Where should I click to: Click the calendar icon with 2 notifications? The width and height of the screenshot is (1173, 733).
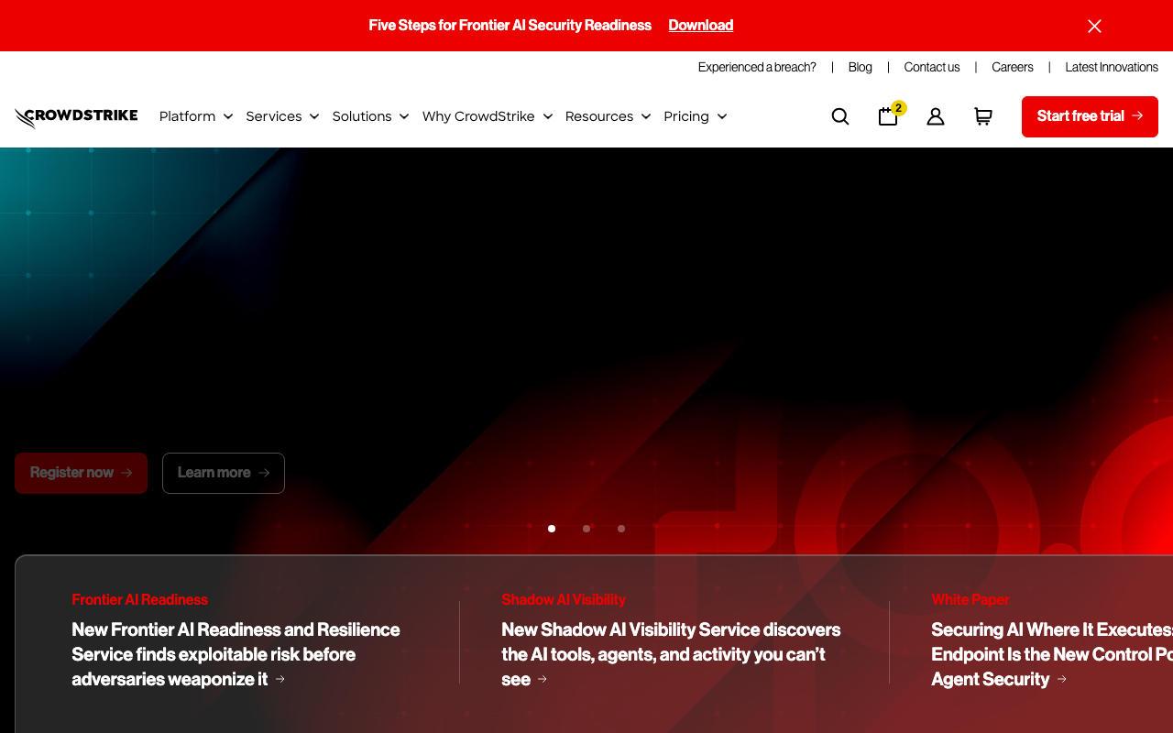point(887,116)
